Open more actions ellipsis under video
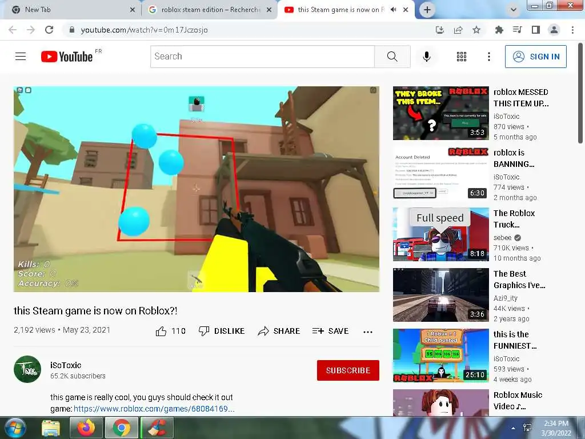The image size is (585, 439). [x=367, y=332]
